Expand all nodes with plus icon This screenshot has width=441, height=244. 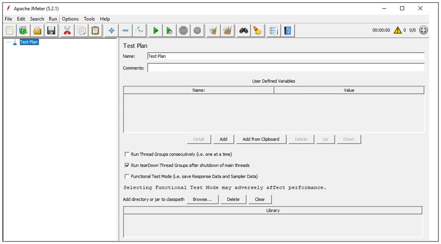112,30
